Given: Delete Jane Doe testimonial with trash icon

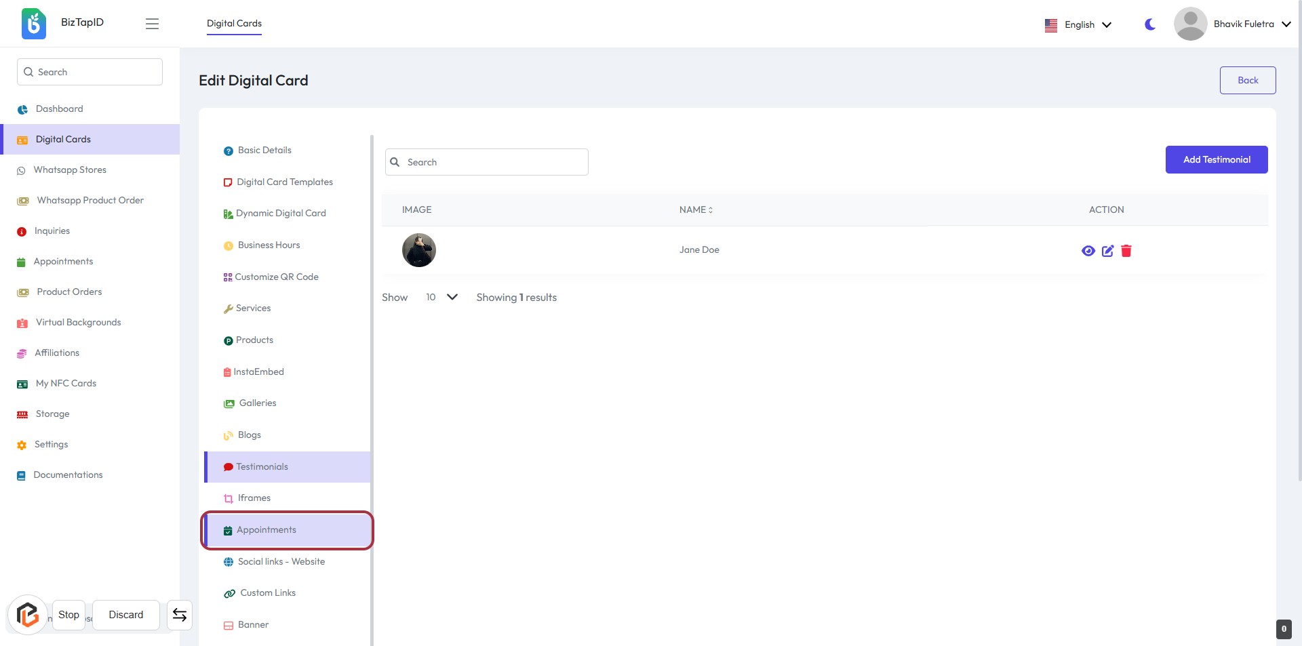Looking at the screenshot, I should pyautogui.click(x=1126, y=251).
